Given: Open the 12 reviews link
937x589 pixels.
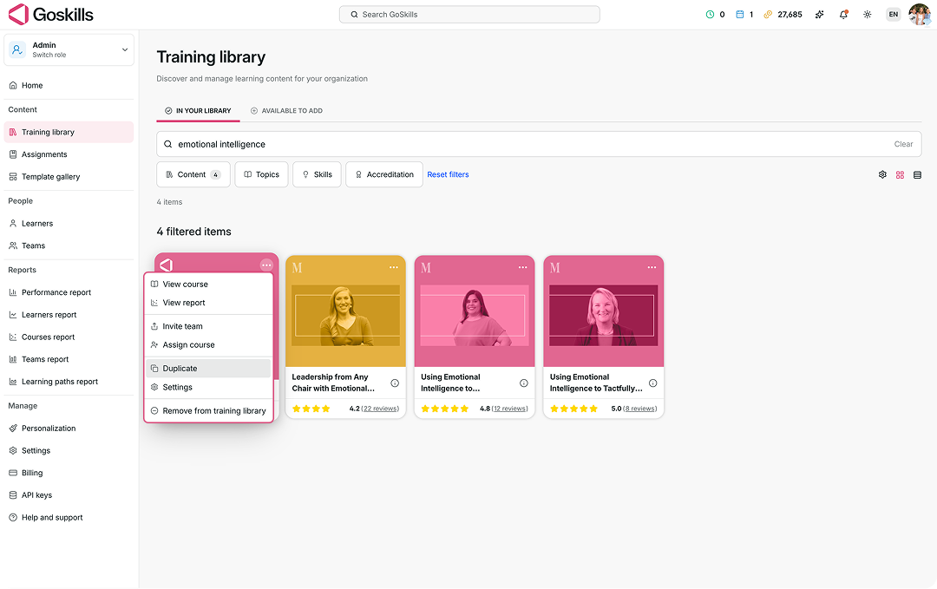Looking at the screenshot, I should click(510, 409).
